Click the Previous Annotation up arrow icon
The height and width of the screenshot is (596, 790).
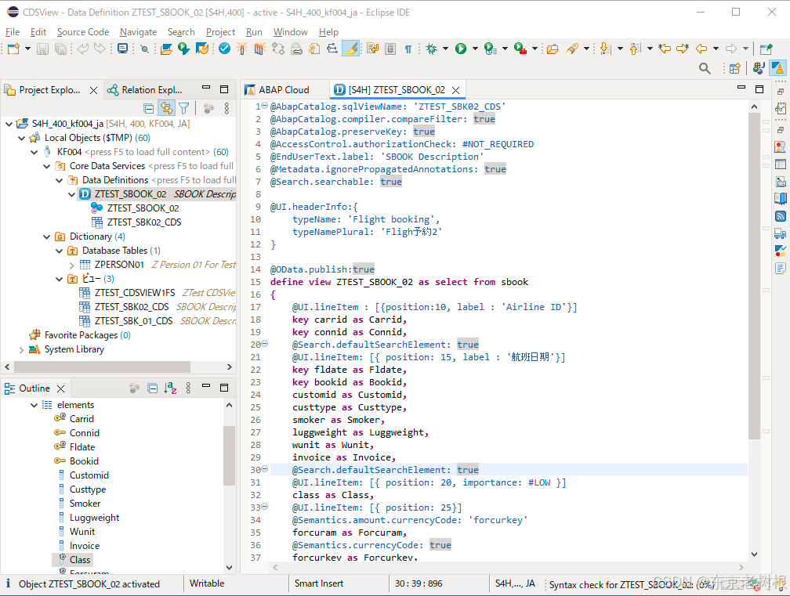tap(636, 49)
